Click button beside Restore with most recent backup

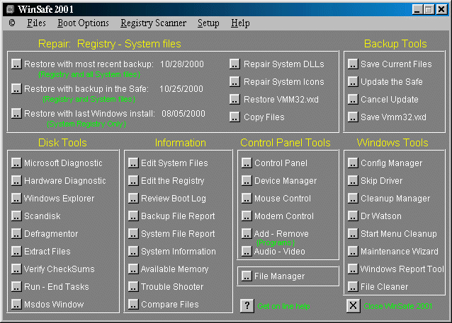click(x=17, y=64)
